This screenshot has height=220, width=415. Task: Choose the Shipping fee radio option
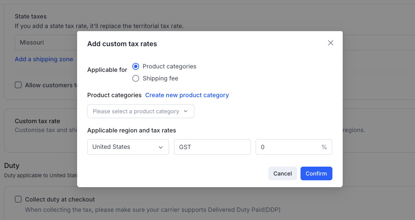point(136,78)
